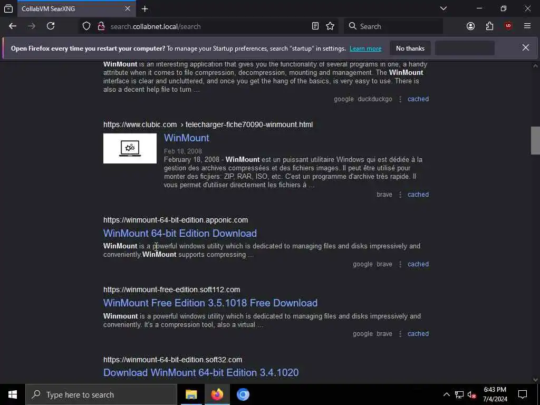This screenshot has width=540, height=405.
Task: Open network status tray icon
Action: 459,394
